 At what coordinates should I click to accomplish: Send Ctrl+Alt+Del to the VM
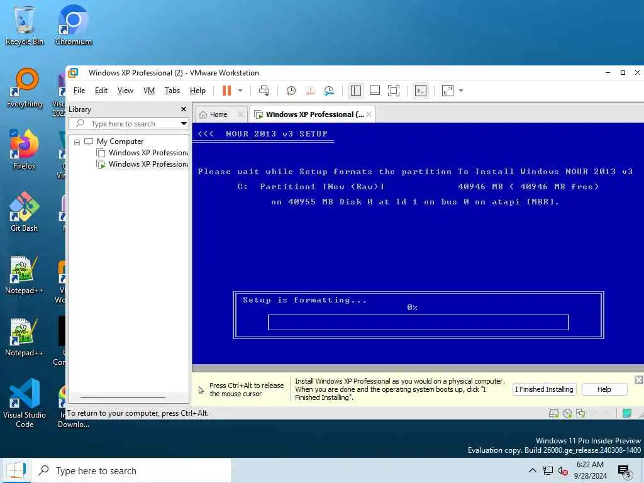(x=264, y=91)
